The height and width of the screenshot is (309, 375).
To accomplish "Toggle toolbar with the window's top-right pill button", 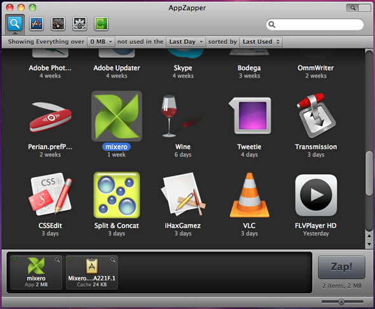I will pyautogui.click(x=358, y=8).
